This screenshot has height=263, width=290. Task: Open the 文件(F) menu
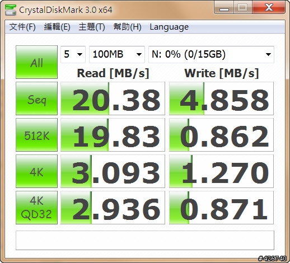[x=22, y=27]
